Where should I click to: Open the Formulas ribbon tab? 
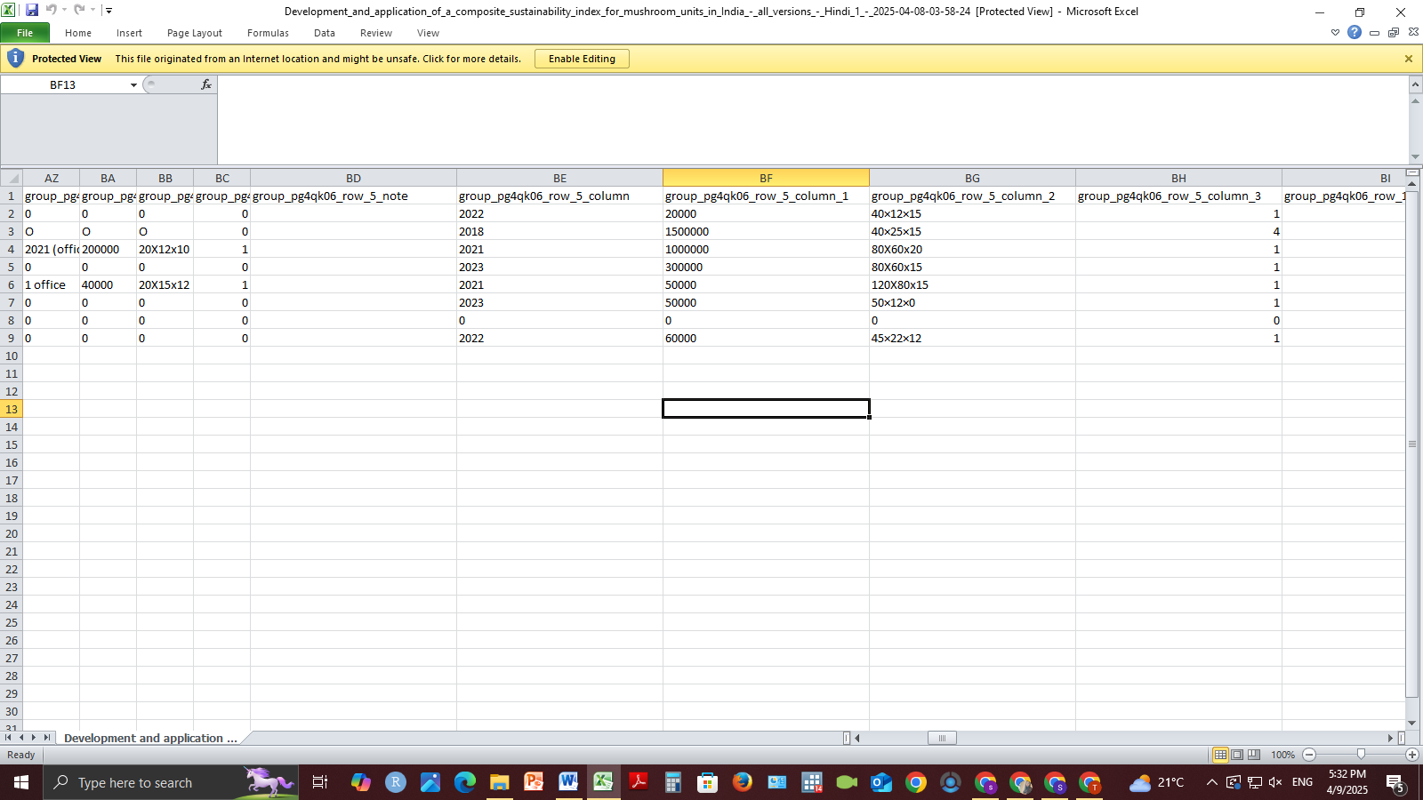pyautogui.click(x=268, y=33)
